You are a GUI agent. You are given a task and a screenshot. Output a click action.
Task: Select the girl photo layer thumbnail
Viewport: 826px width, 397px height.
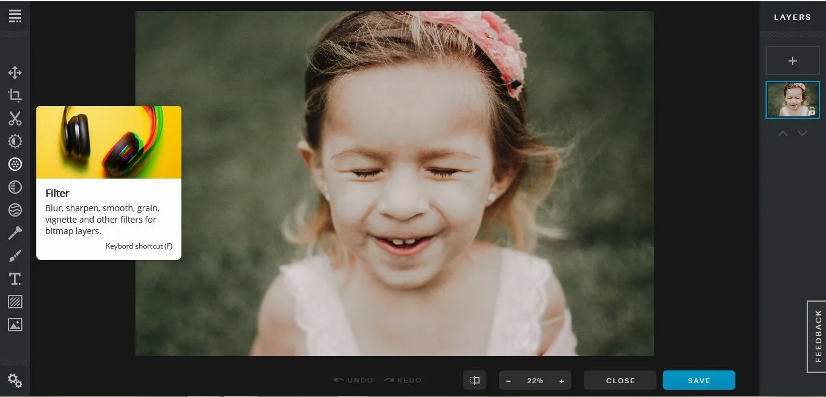point(793,100)
